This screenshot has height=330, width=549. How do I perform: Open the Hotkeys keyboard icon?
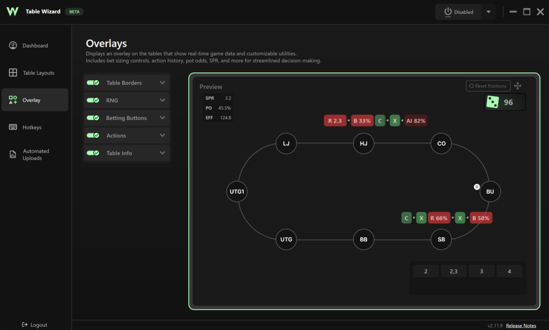13,127
